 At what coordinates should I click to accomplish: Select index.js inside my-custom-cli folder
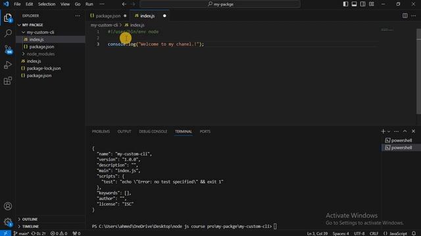click(x=51, y=39)
